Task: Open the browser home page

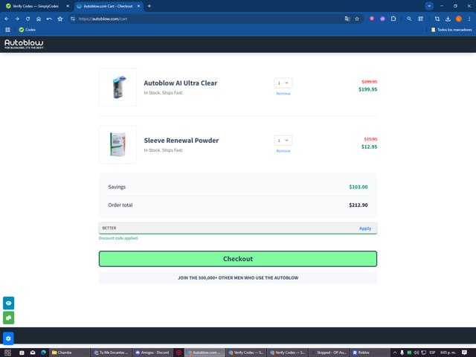Action: [39, 19]
